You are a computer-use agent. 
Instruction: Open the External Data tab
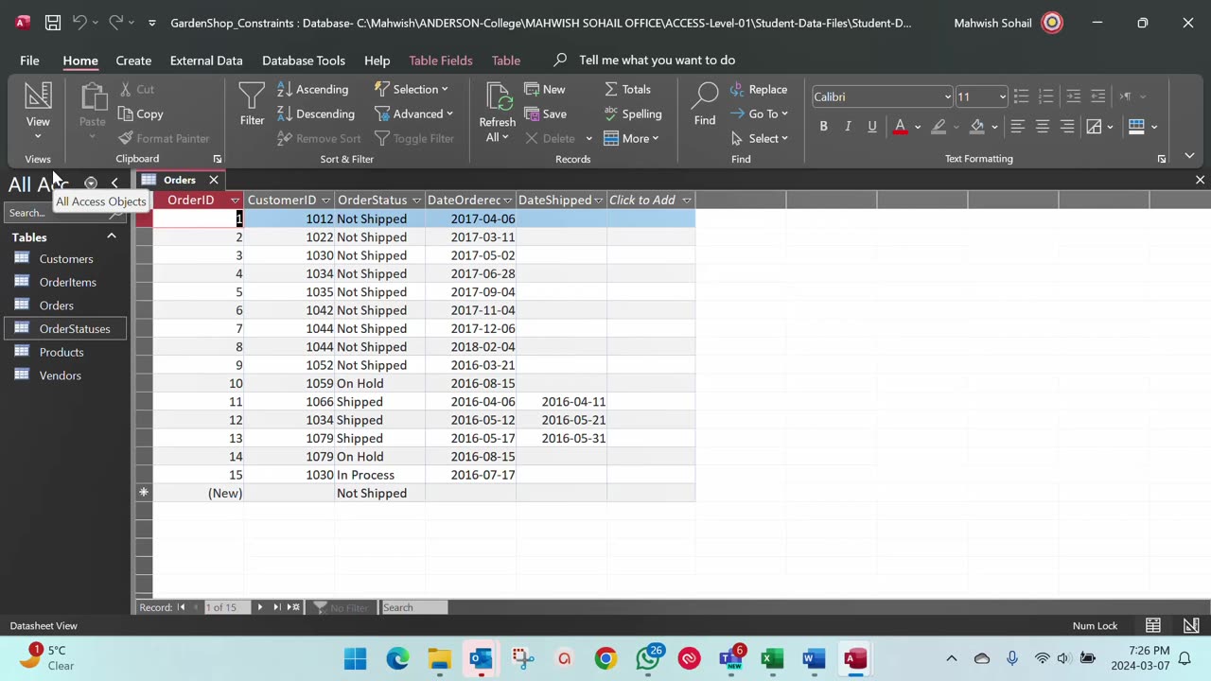(x=206, y=60)
